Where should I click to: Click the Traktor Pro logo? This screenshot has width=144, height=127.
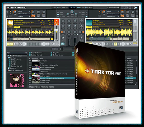(16, 8)
